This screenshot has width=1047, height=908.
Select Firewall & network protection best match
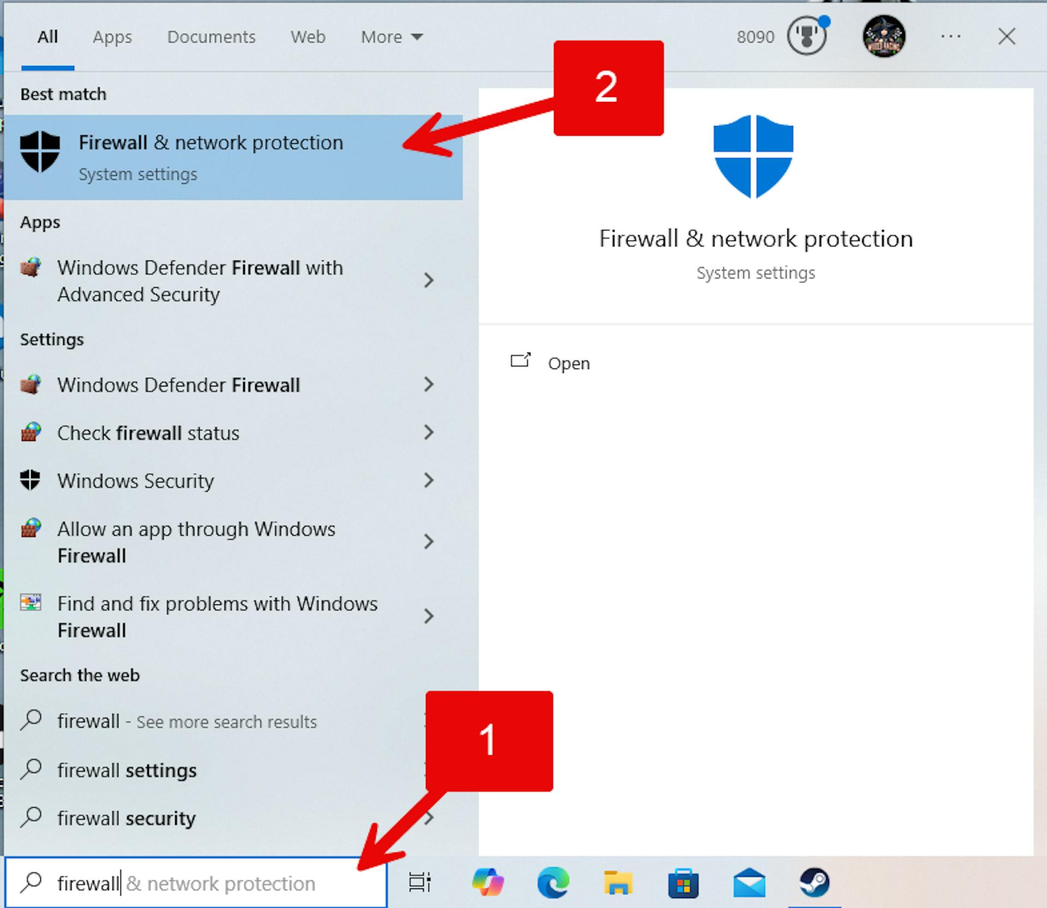point(211,157)
